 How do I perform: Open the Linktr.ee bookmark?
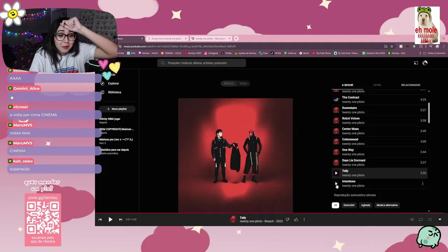coord(290,53)
